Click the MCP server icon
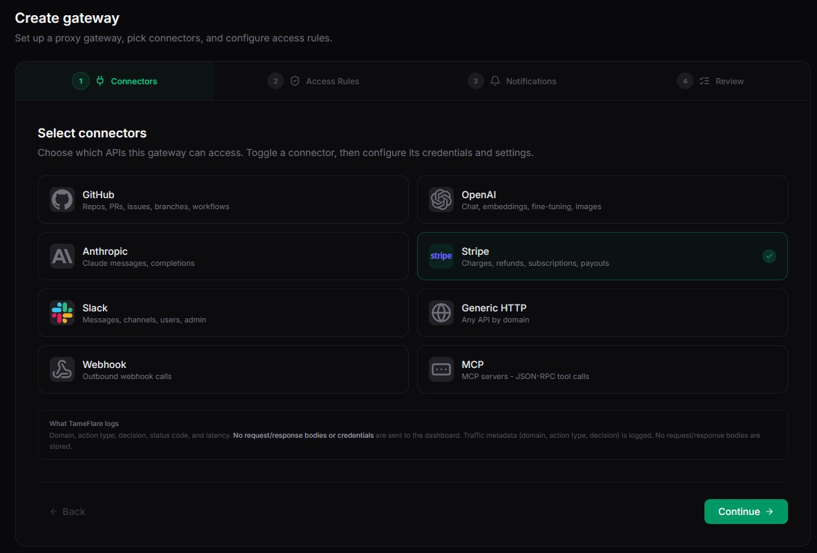This screenshot has height=553, width=817. tap(441, 369)
